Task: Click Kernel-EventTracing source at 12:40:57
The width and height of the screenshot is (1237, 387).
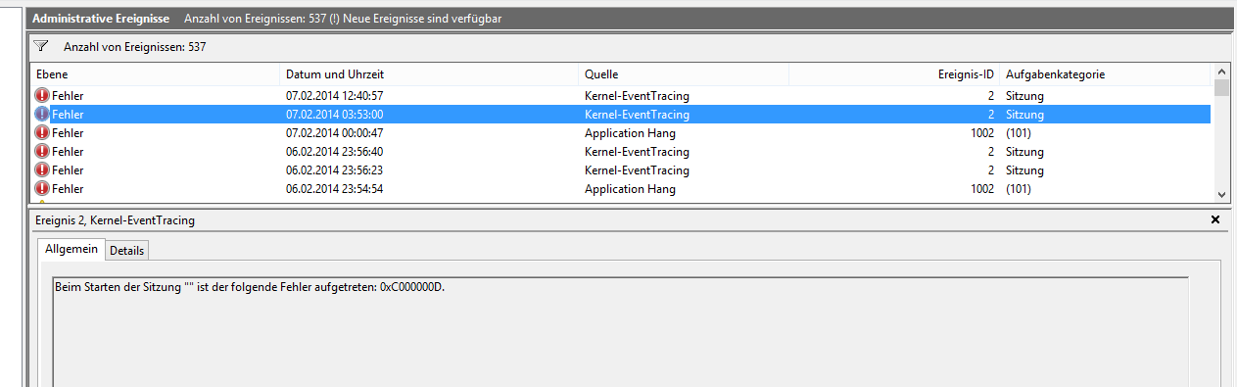Action: [637, 95]
